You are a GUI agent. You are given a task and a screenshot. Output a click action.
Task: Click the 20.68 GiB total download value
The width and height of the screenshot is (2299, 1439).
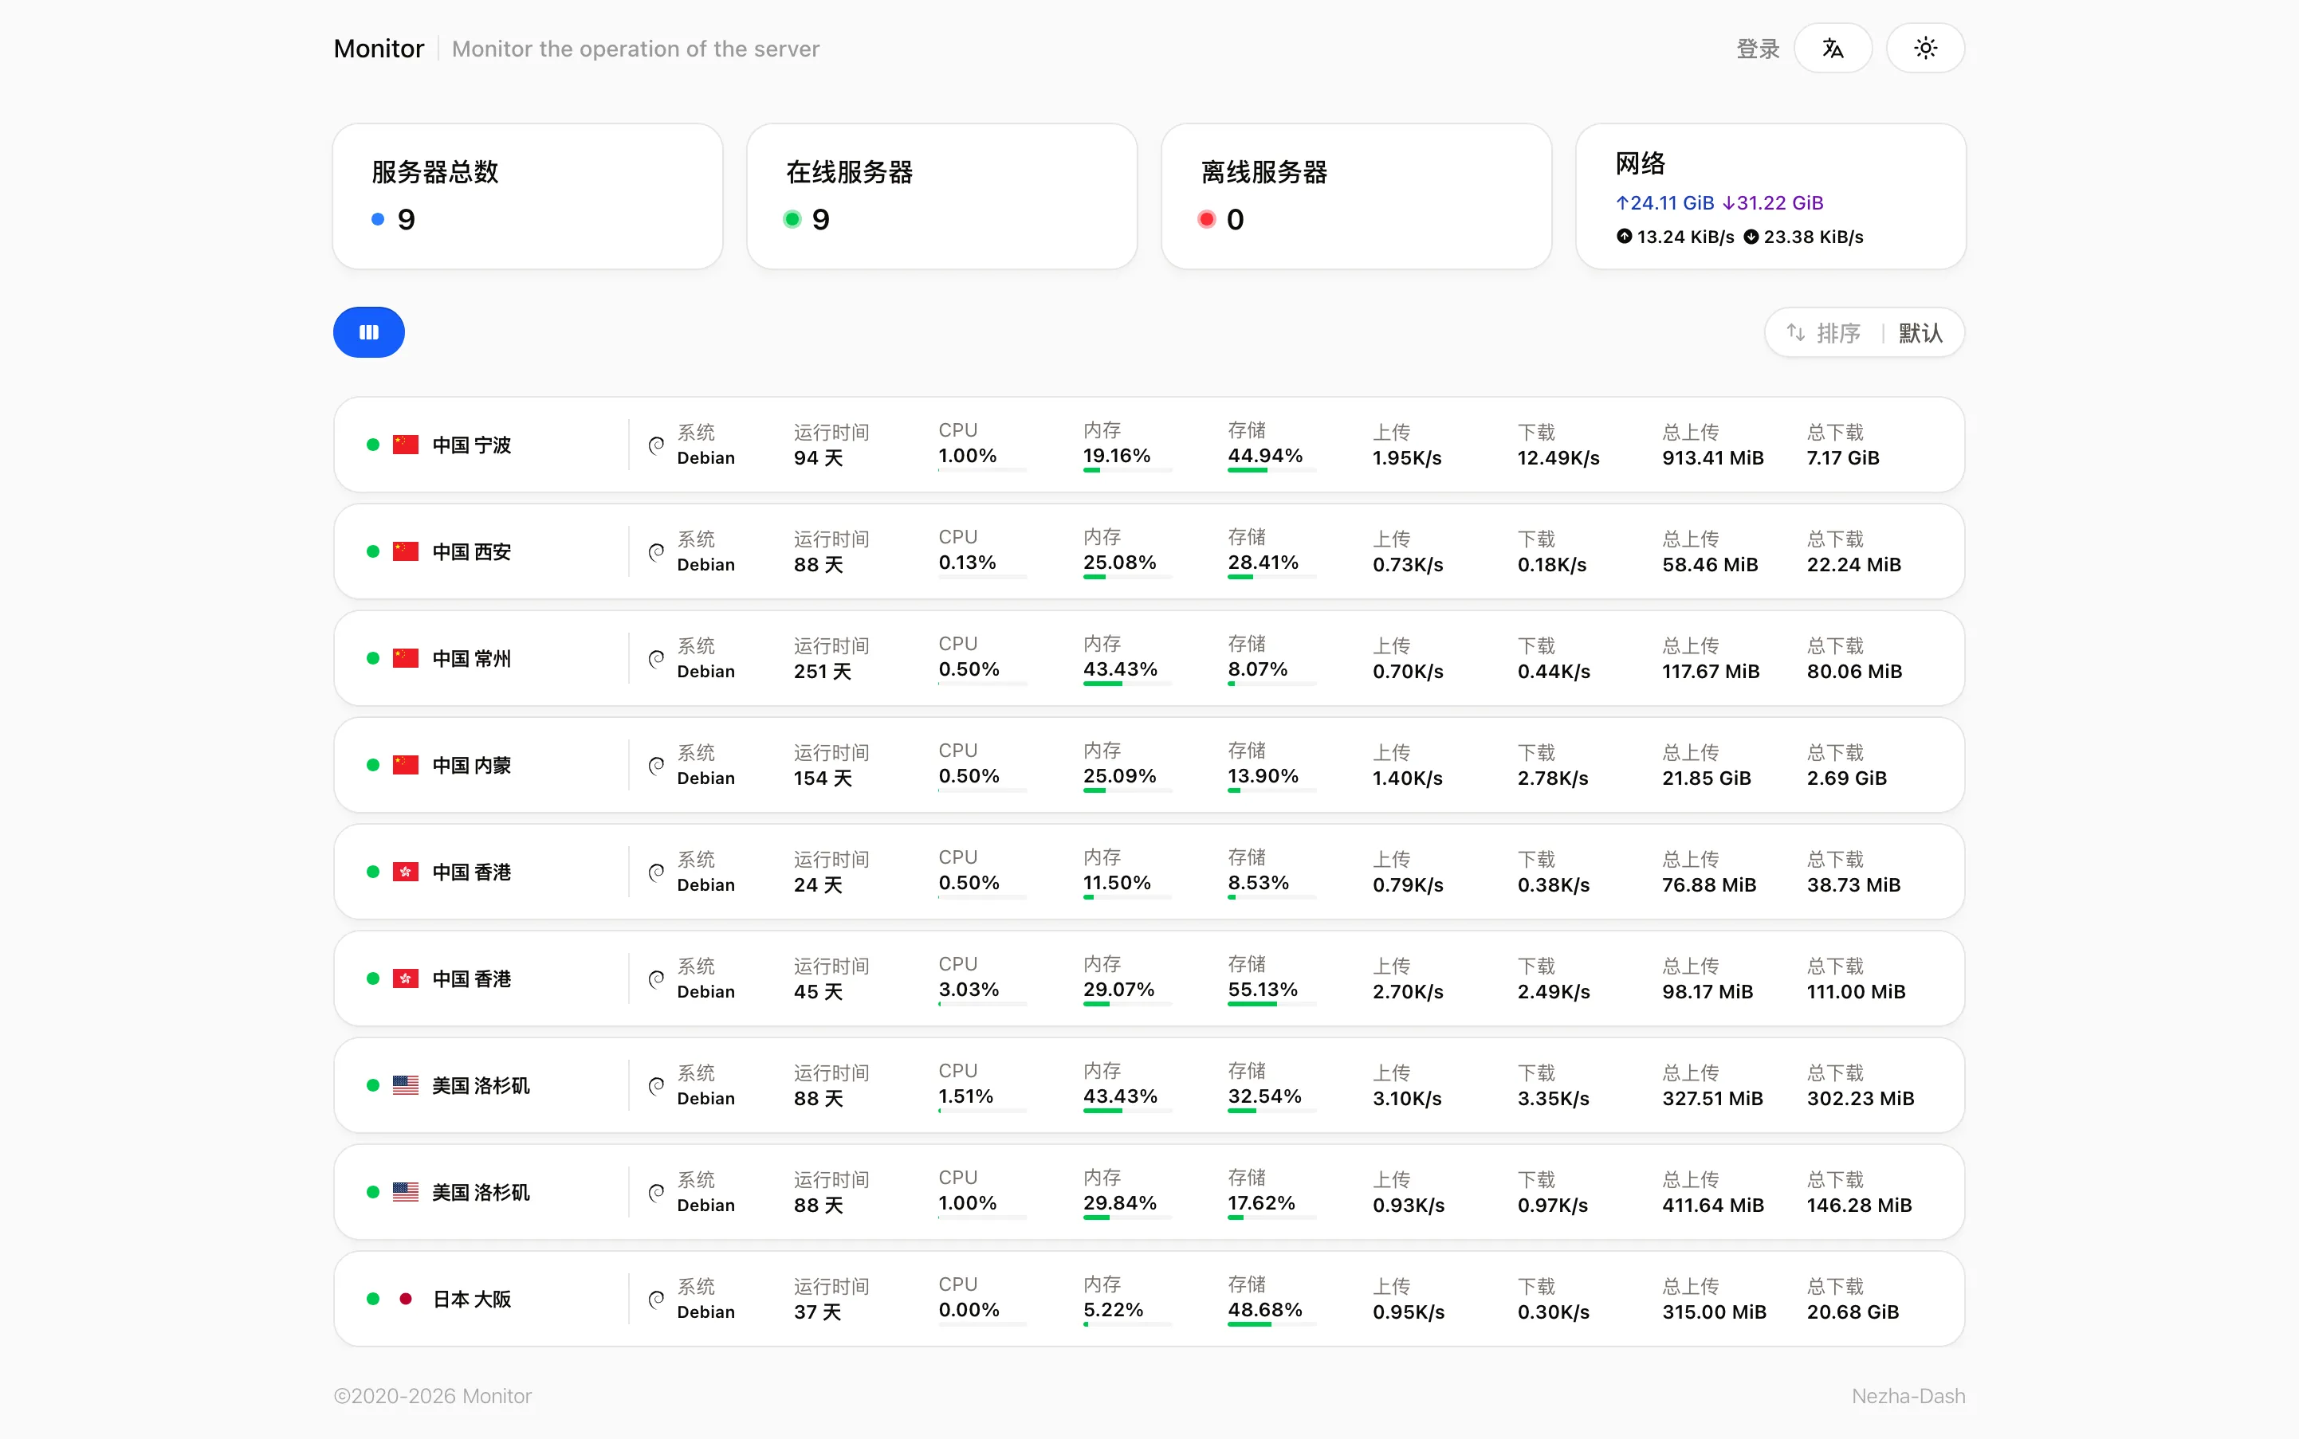[x=1853, y=1312]
